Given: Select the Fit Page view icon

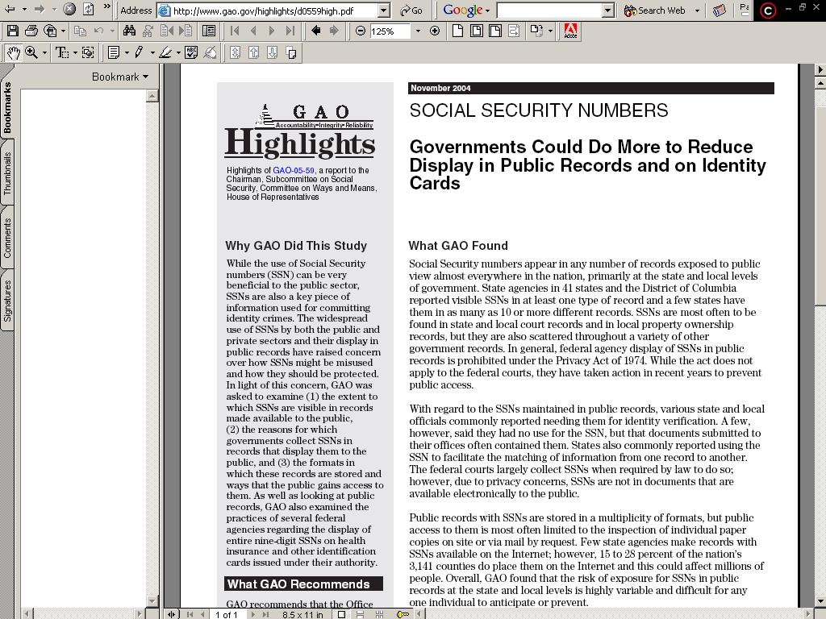Looking at the screenshot, I should click(x=476, y=31).
